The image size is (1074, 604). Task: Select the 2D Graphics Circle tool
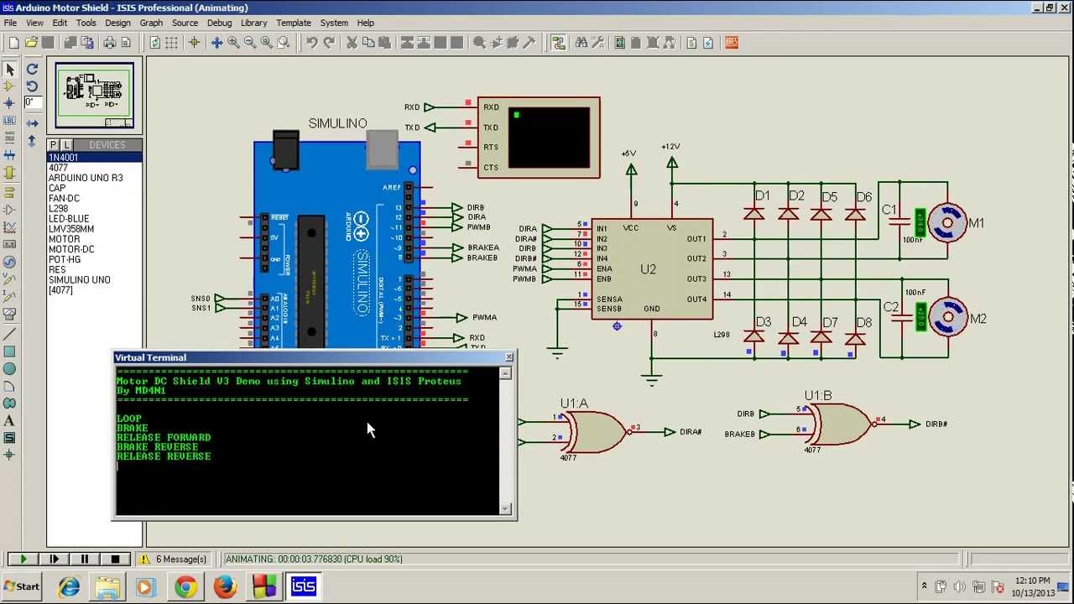point(10,368)
